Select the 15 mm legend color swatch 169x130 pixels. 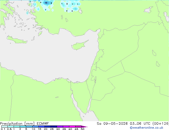(x=42, y=127)
